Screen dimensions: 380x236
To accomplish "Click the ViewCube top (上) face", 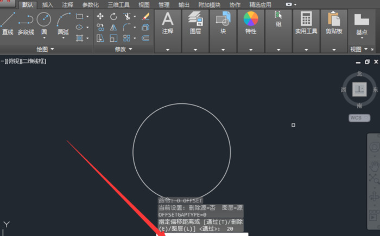I will tap(359, 89).
